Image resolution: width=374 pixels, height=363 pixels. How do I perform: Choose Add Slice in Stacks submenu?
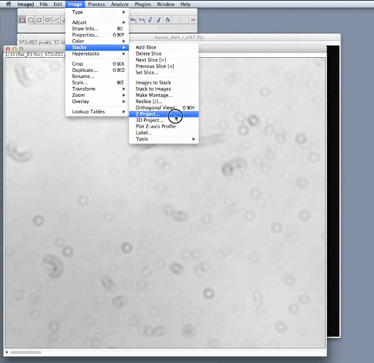(x=164, y=48)
